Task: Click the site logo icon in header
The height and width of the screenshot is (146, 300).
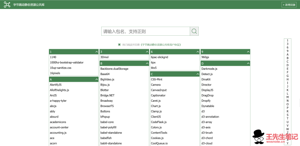Action: (7, 5)
